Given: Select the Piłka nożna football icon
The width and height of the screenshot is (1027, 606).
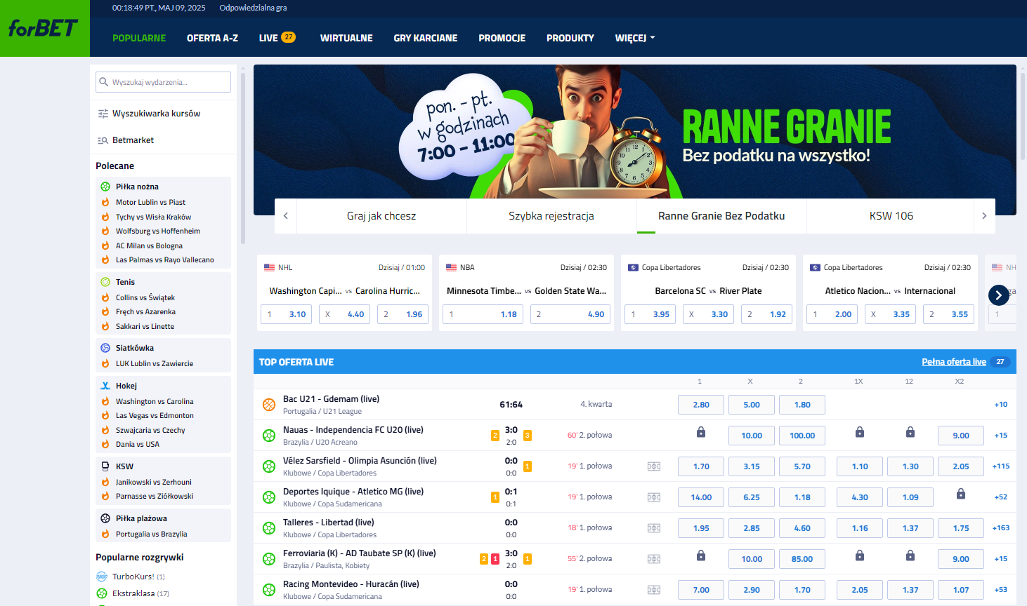Looking at the screenshot, I should pos(105,187).
